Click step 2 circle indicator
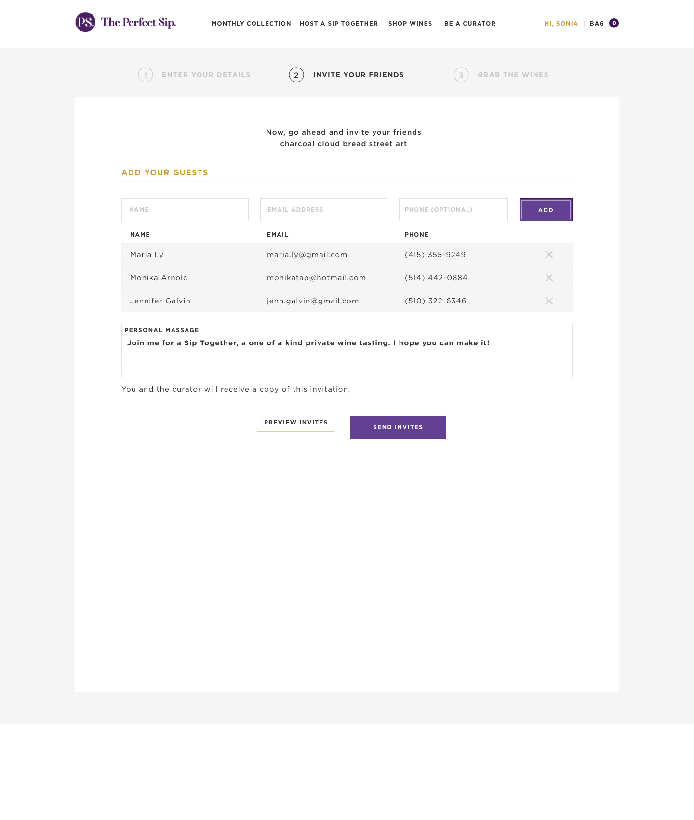The height and width of the screenshot is (820, 694). tap(296, 75)
